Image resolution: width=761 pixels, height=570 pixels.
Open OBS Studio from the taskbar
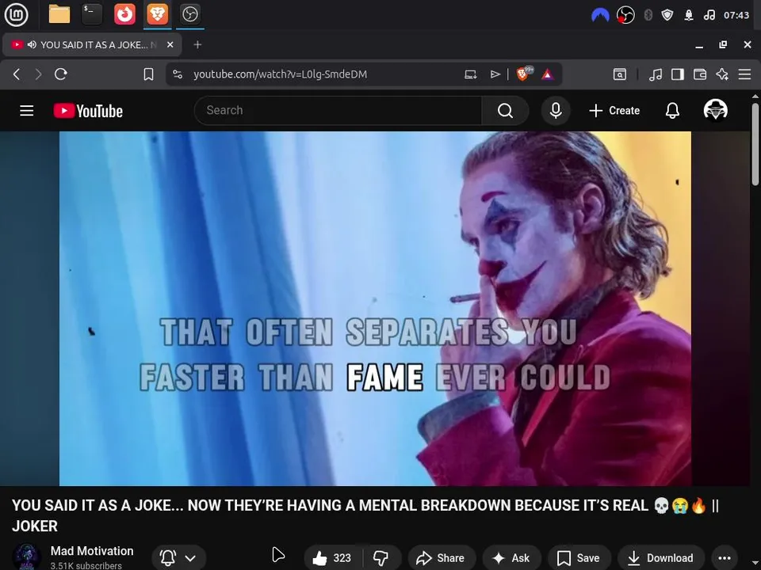pos(189,14)
